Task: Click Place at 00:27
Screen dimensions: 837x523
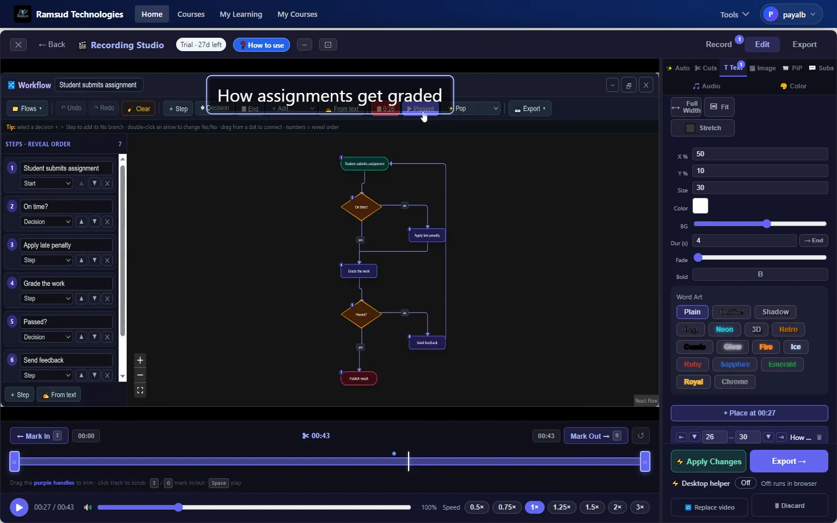Action: pyautogui.click(x=749, y=413)
